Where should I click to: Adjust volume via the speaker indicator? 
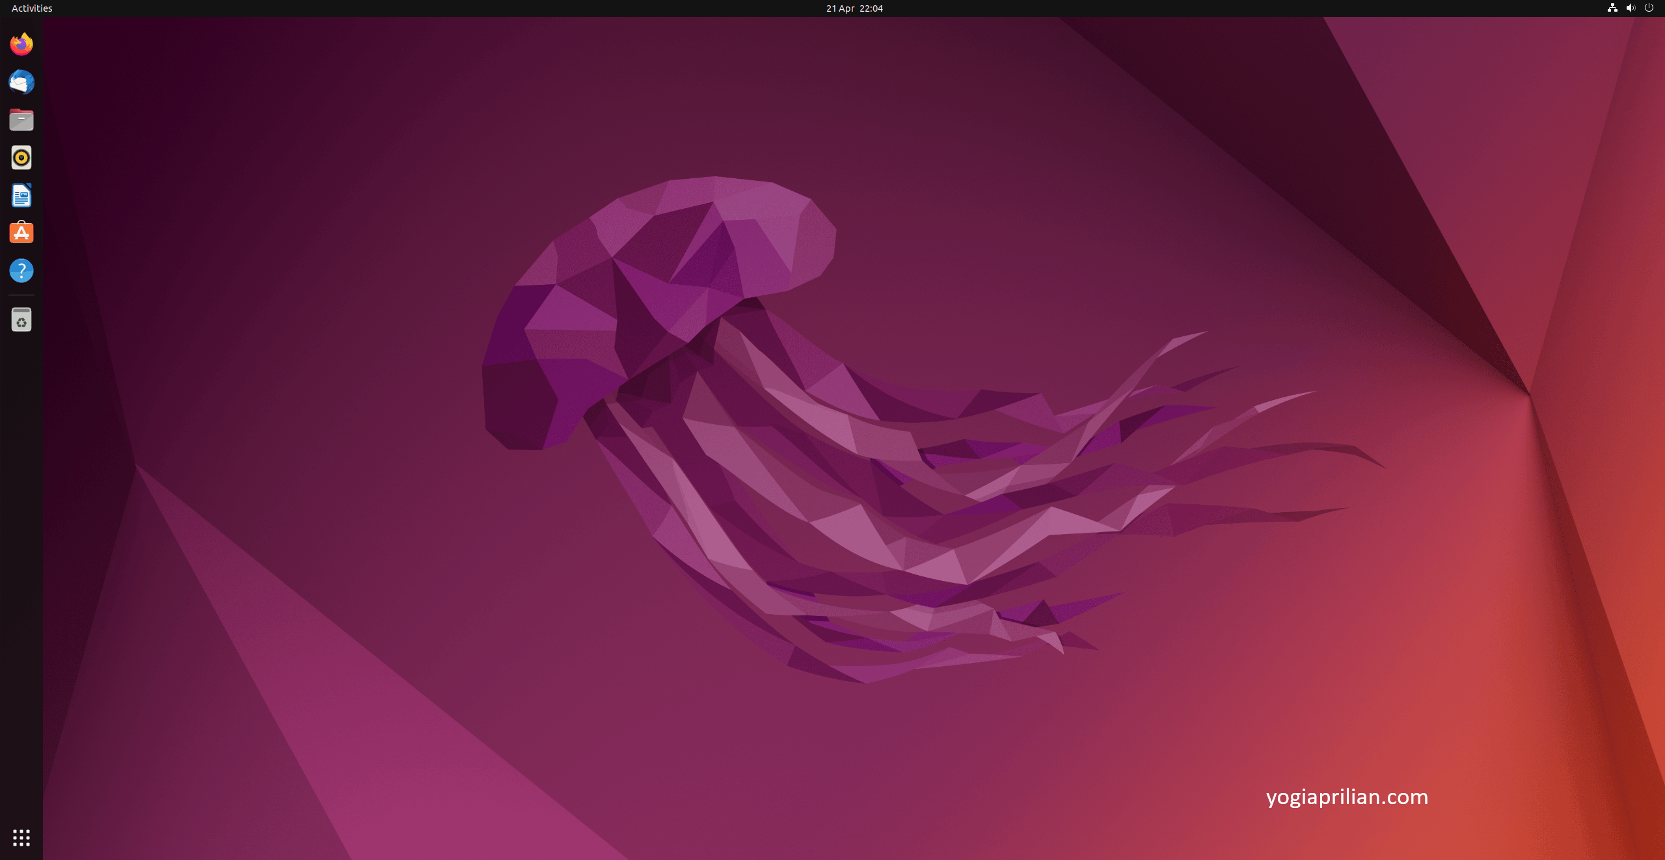coord(1630,8)
